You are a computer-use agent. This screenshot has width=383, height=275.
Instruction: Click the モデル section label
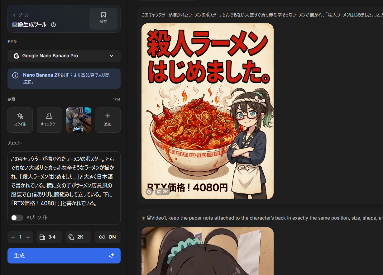click(x=12, y=42)
